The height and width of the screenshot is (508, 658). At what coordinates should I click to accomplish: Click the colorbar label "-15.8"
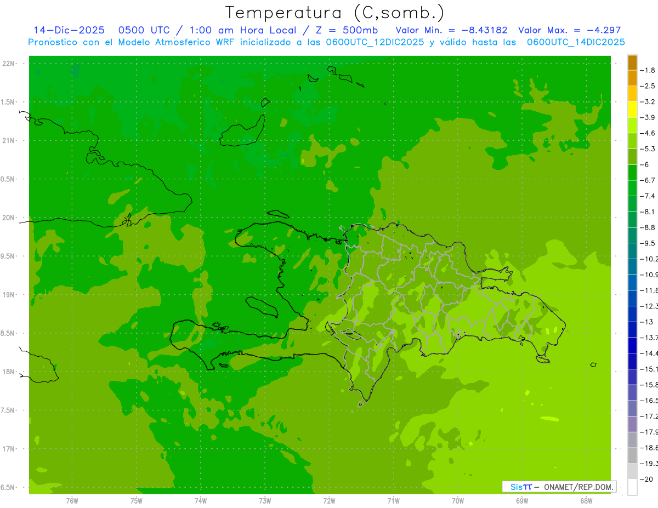tap(649, 385)
